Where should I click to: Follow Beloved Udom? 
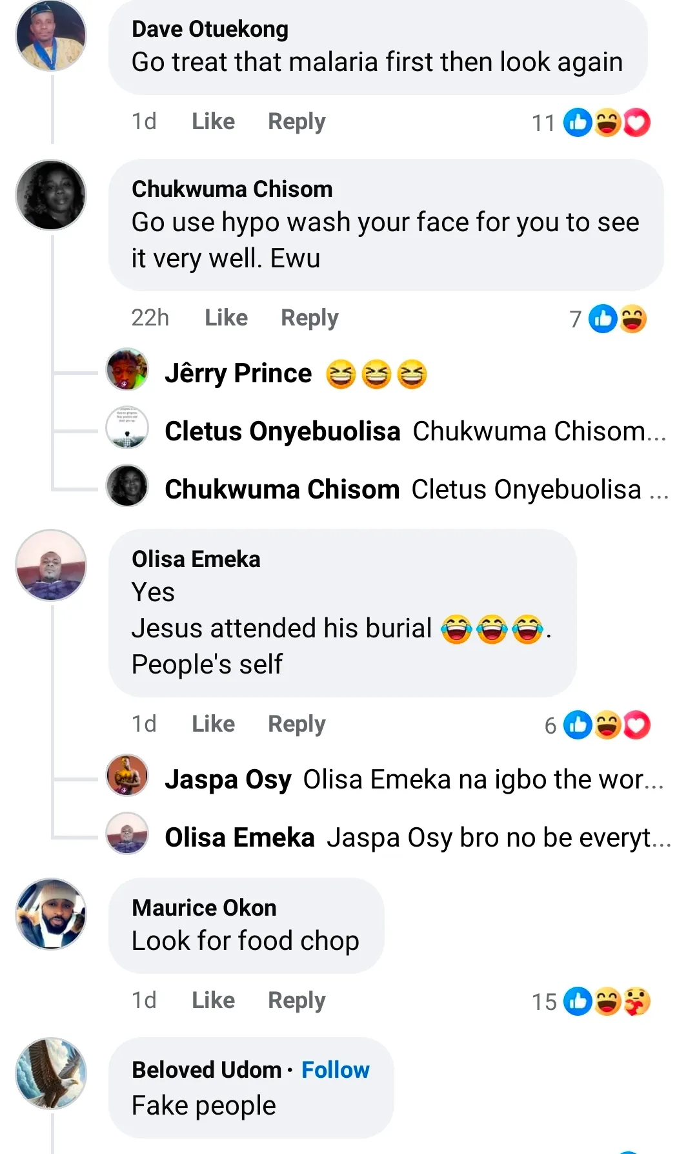tap(335, 1070)
